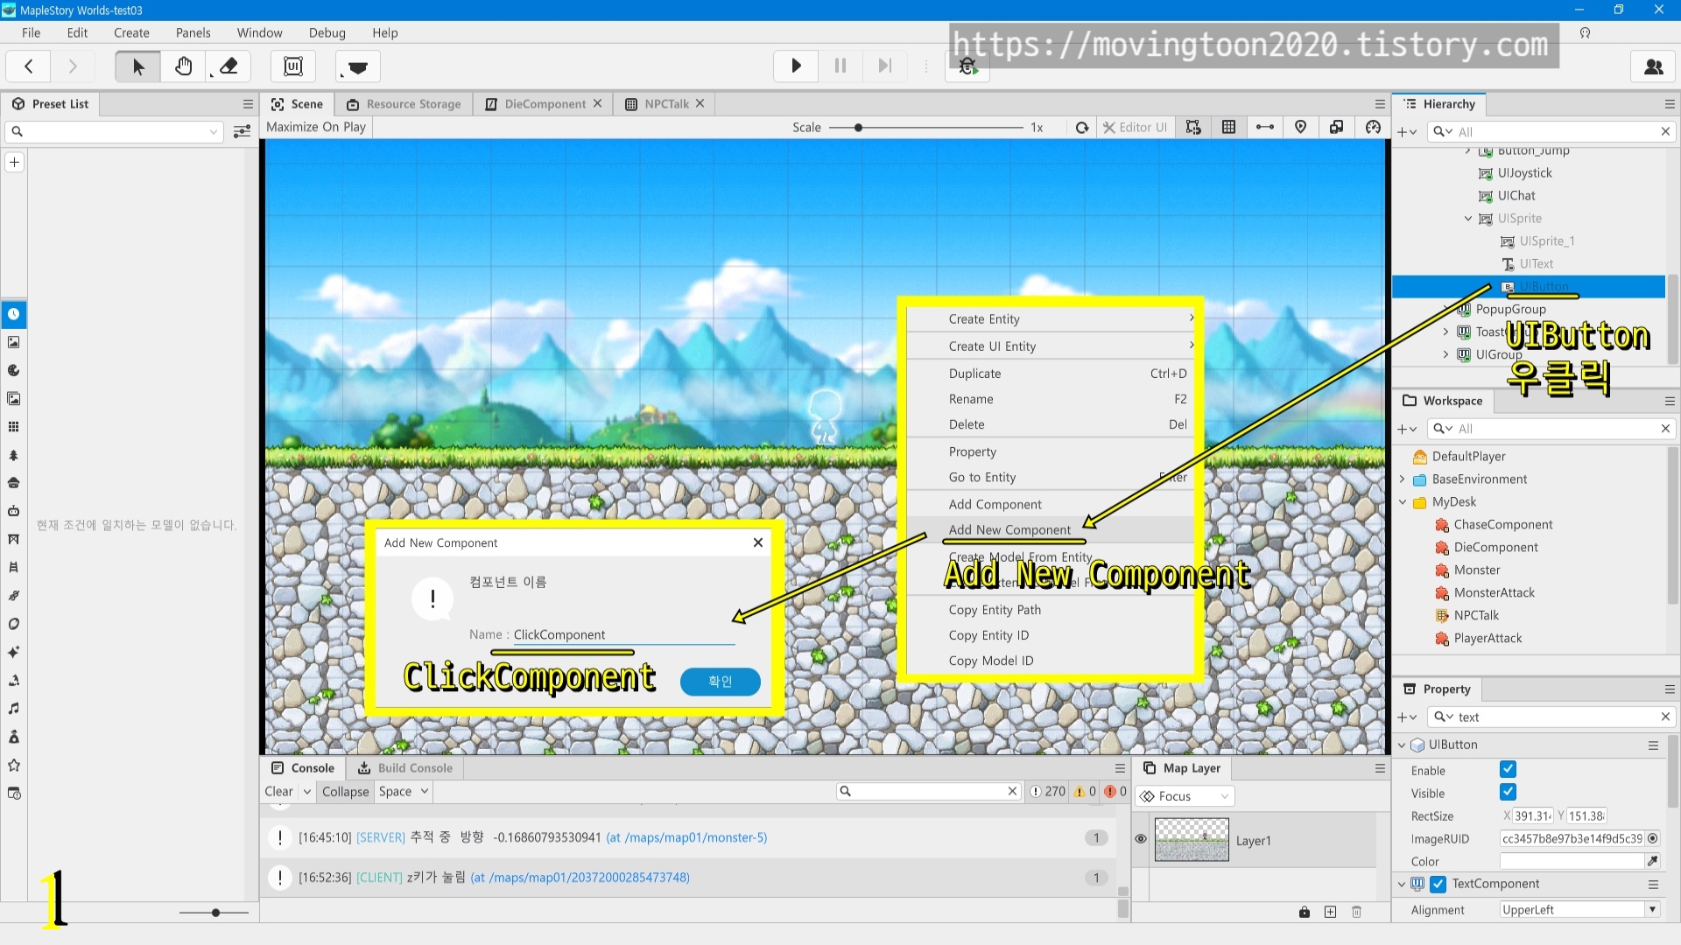1681x945 pixels.
Task: Clear the Property search field
Action: pos(1665,717)
